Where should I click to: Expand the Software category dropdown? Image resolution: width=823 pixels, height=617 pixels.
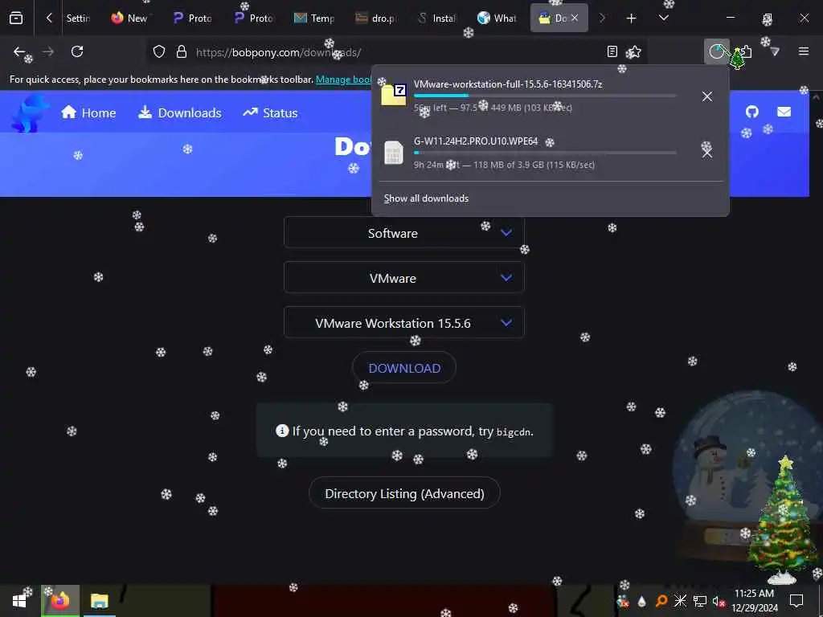coord(403,232)
